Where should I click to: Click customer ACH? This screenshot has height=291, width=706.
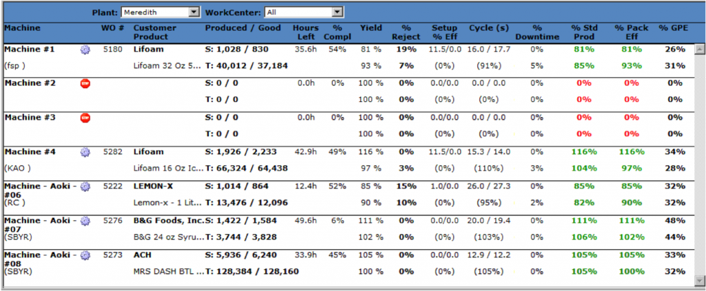click(x=143, y=255)
